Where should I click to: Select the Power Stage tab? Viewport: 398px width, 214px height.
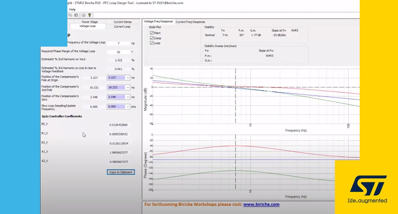pos(89,22)
